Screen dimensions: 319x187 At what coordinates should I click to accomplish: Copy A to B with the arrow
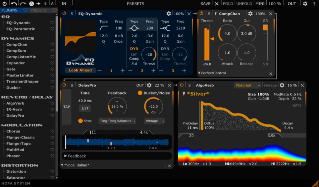(x=38, y=4)
